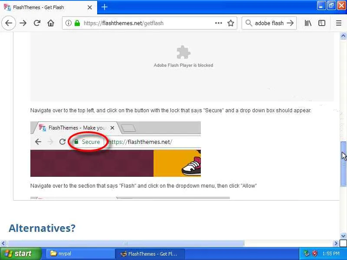This screenshot has height=260, width=347.
Task: Open the hamburger application menu
Action: (x=339, y=23)
